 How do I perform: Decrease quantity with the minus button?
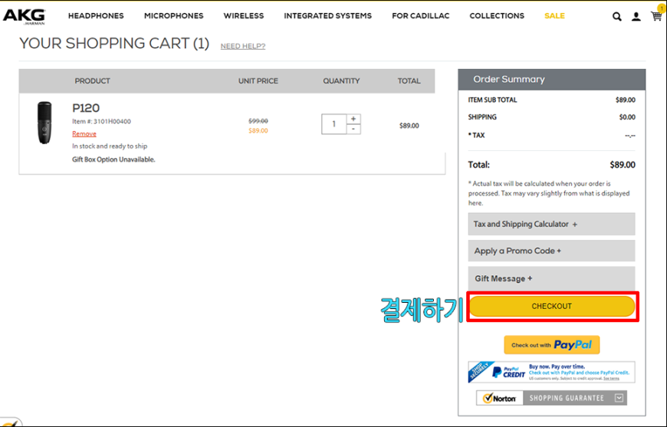353,129
